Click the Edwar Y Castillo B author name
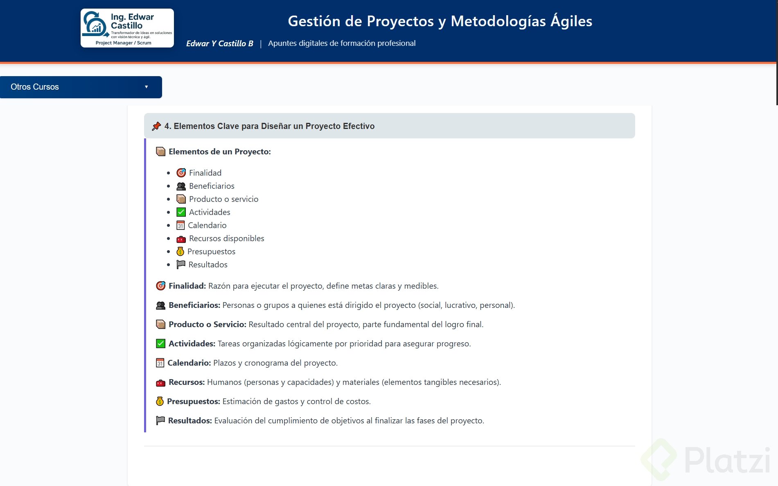The height and width of the screenshot is (486, 778). point(219,43)
